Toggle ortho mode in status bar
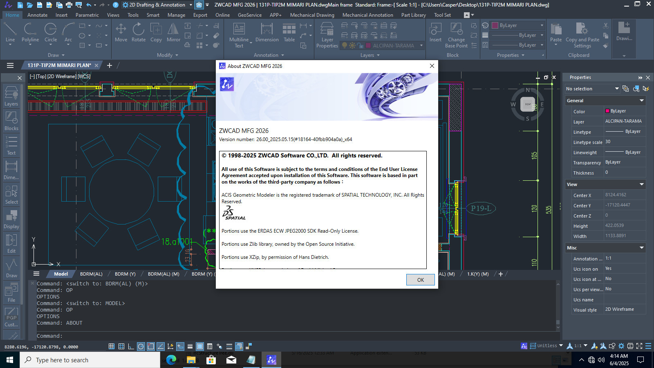Image resolution: width=654 pixels, height=368 pixels. [131, 346]
